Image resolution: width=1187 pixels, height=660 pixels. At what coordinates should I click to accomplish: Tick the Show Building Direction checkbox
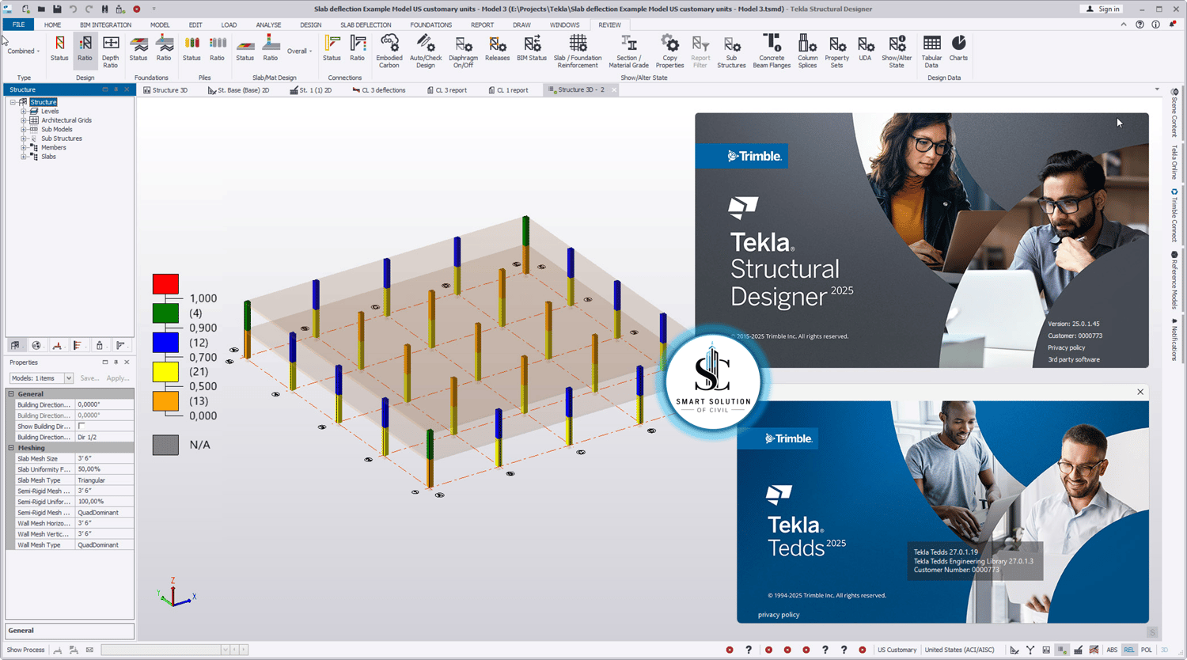pyautogui.click(x=82, y=426)
